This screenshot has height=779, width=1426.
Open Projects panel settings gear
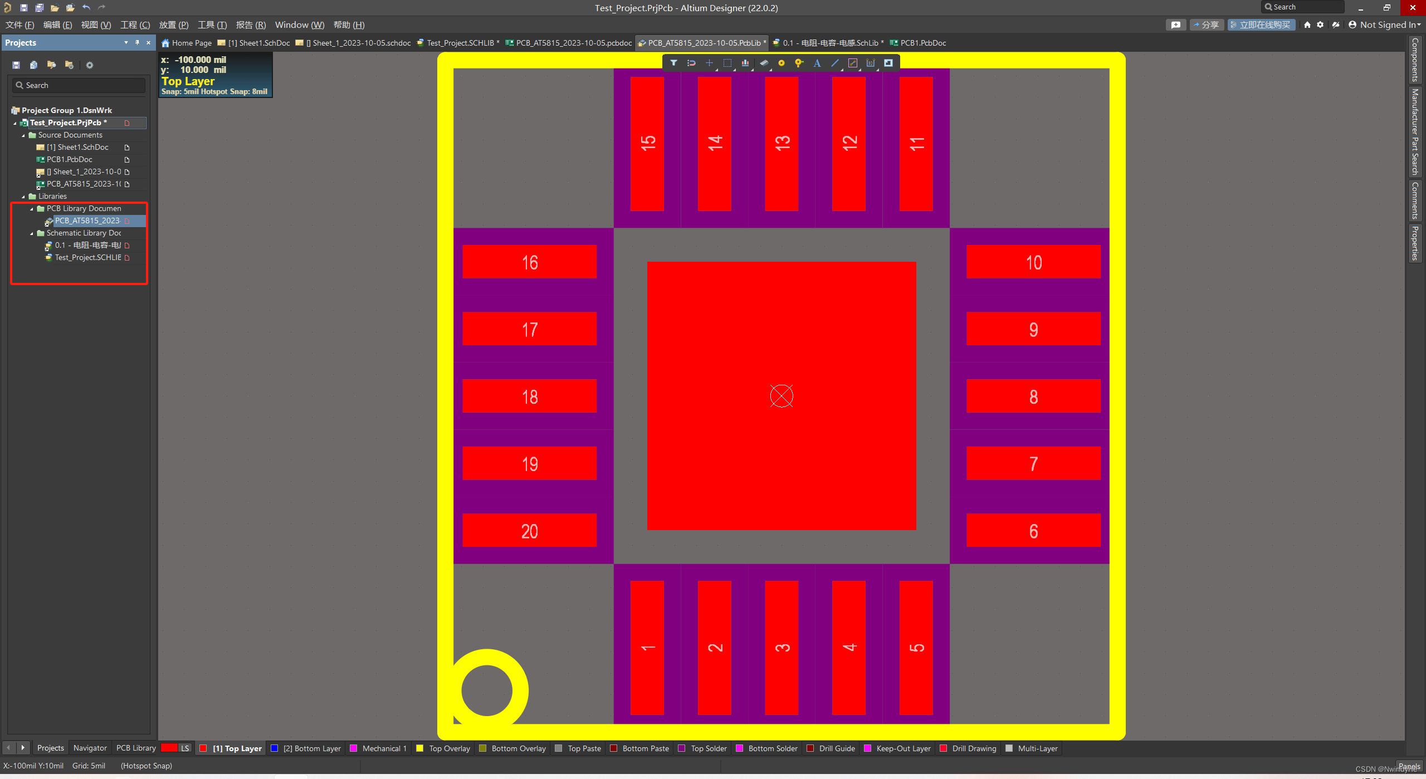(x=89, y=65)
